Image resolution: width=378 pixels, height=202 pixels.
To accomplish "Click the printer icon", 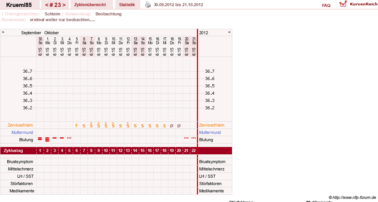I will pos(148,5).
